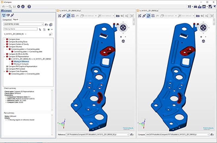Open help via the question mark icon
This screenshot has height=143, width=217.
(29, 7)
